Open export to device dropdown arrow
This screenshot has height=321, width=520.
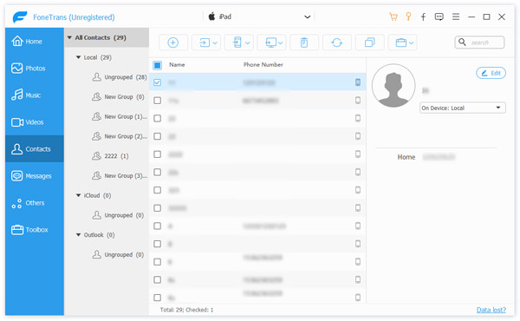click(x=247, y=43)
